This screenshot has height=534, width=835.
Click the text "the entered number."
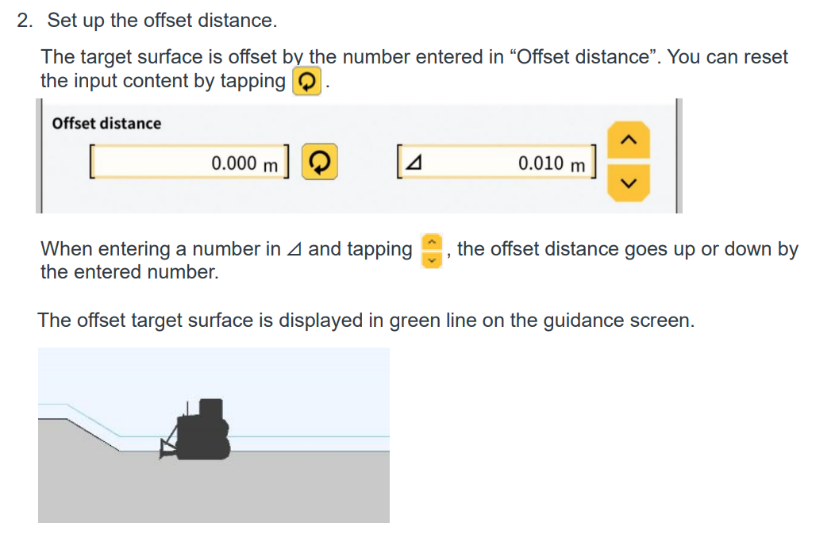(129, 272)
